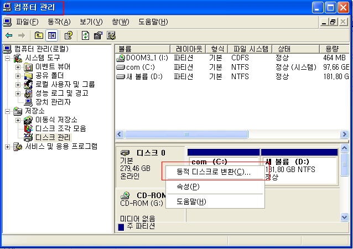Choose 도움말(H) in the context menu

[x=215, y=201]
